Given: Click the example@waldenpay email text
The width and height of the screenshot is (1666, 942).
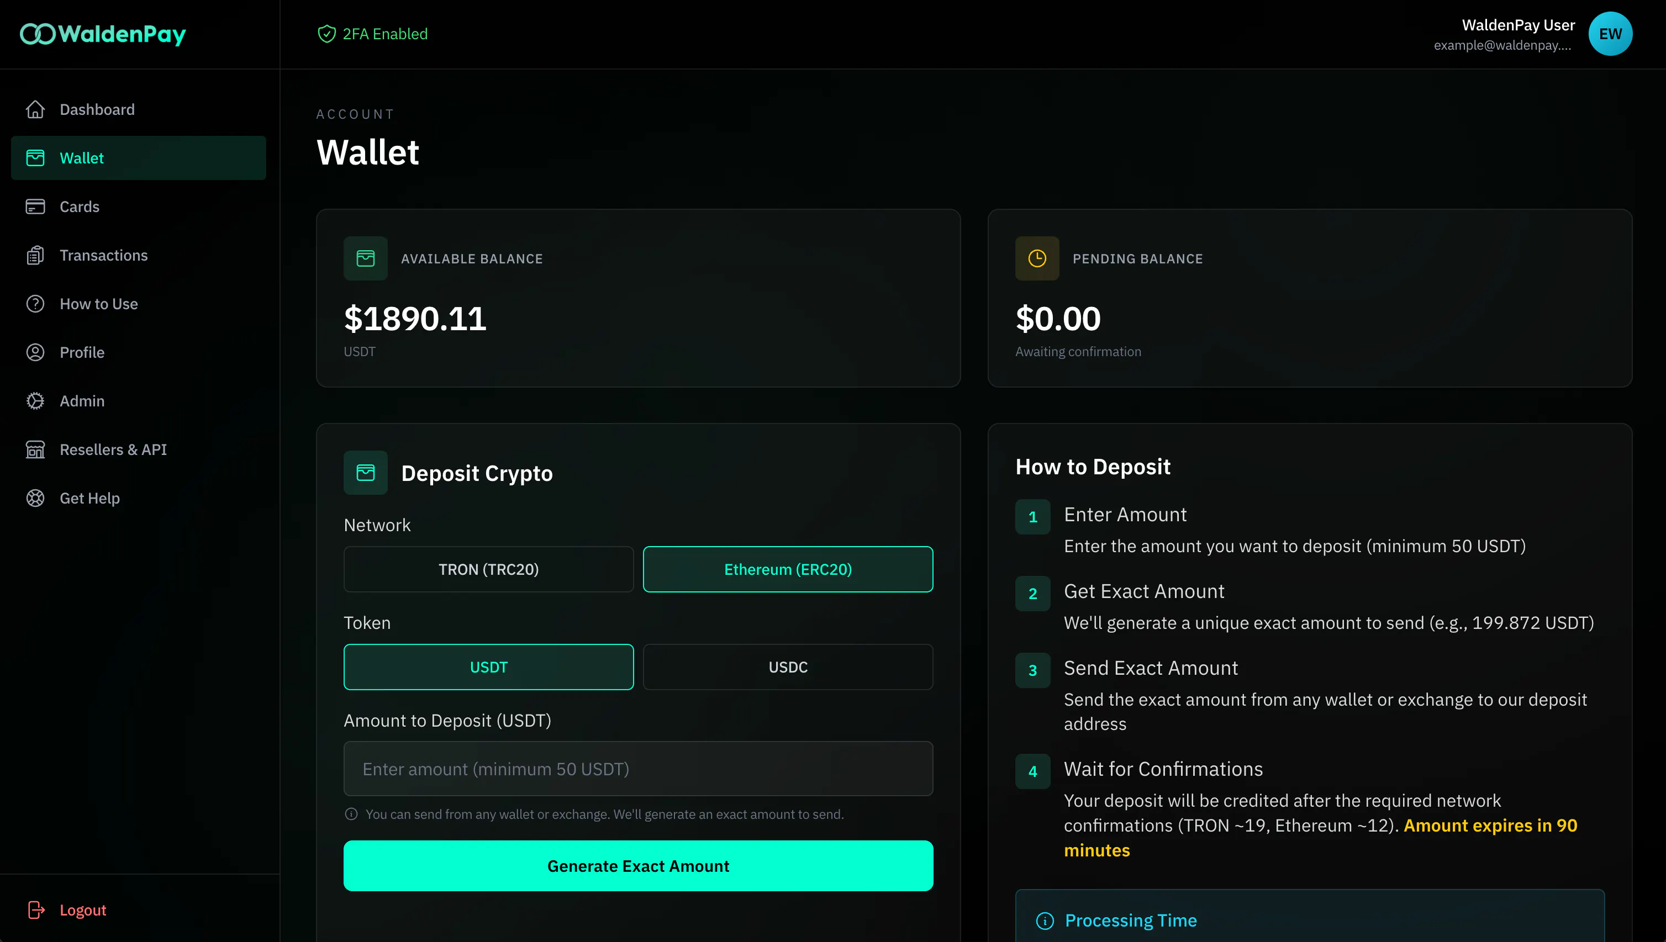Looking at the screenshot, I should tap(1502, 45).
